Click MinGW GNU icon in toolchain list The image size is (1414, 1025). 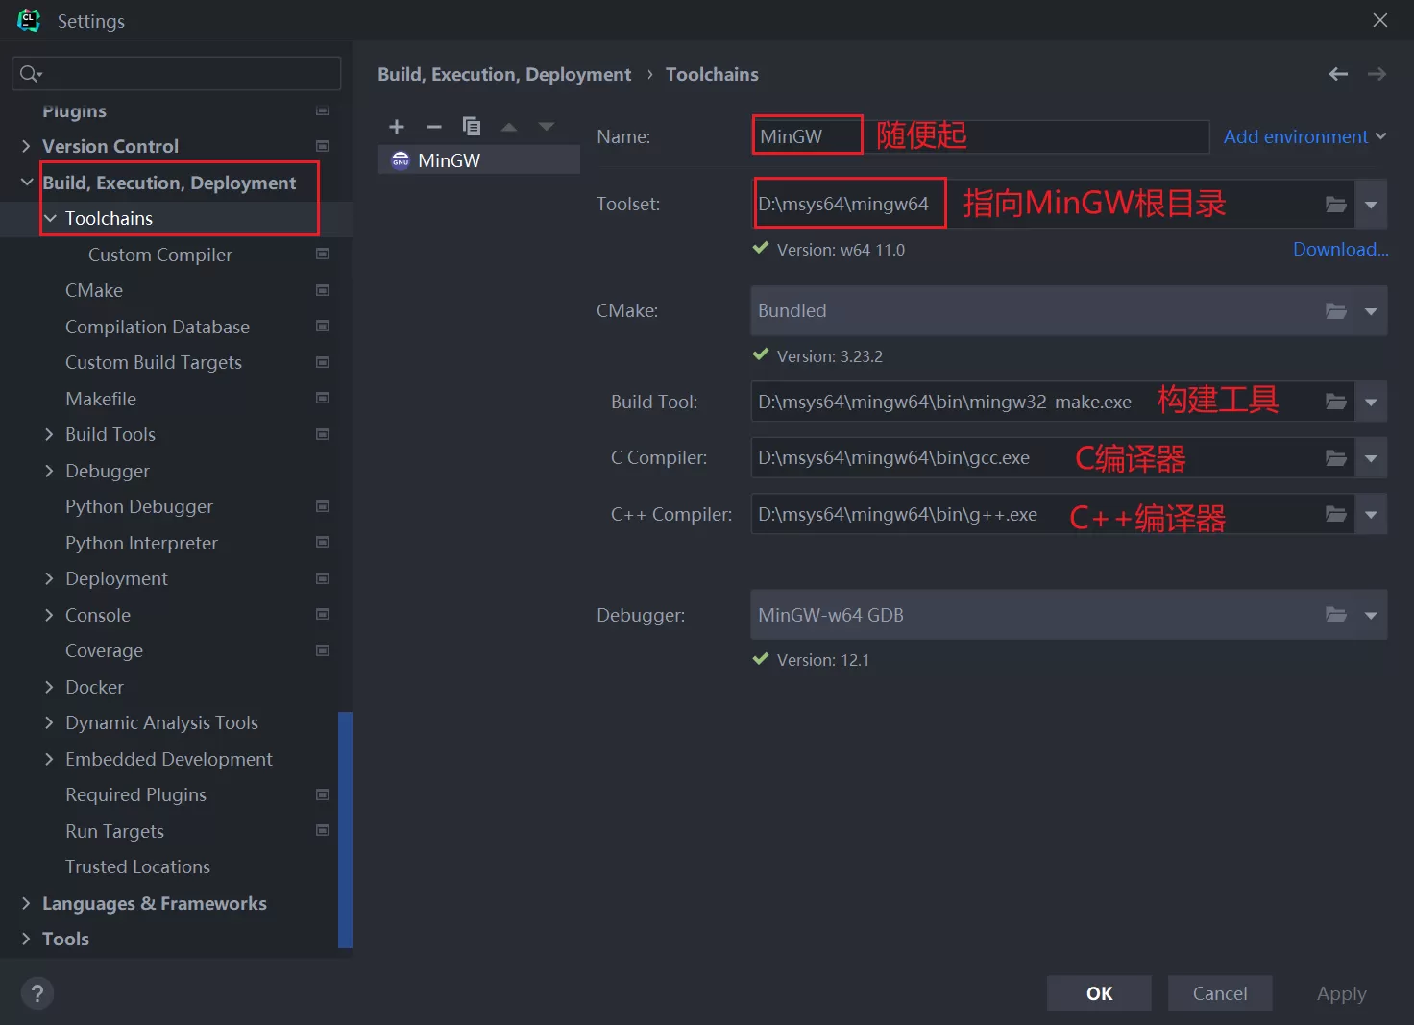tap(401, 160)
